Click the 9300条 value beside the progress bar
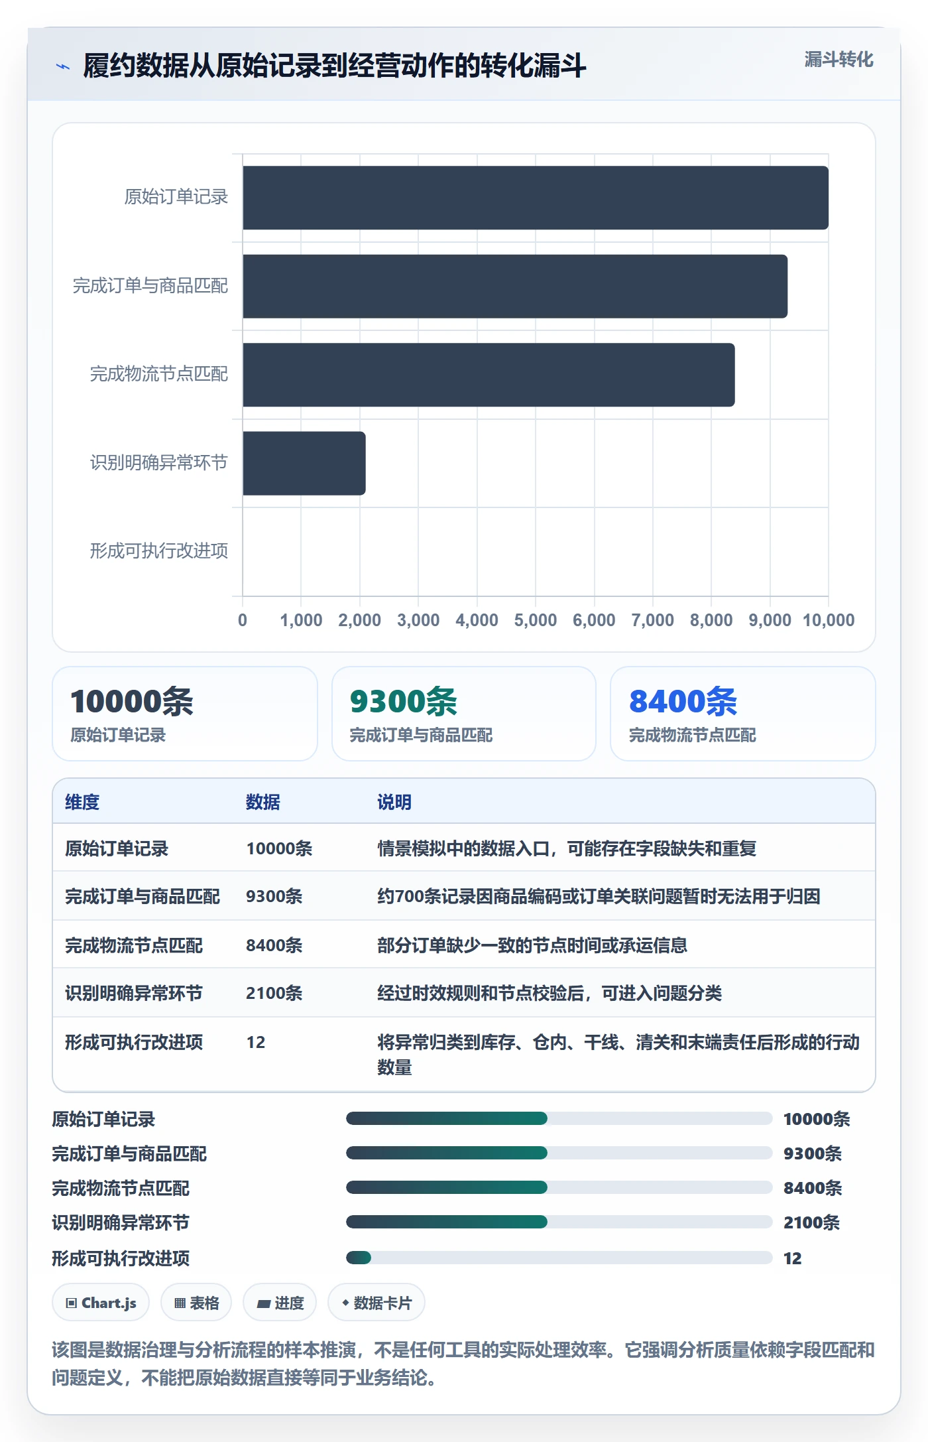This screenshot has height=1442, width=928. (813, 1153)
